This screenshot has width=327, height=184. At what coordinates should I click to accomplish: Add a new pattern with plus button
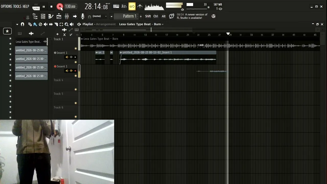(141, 16)
